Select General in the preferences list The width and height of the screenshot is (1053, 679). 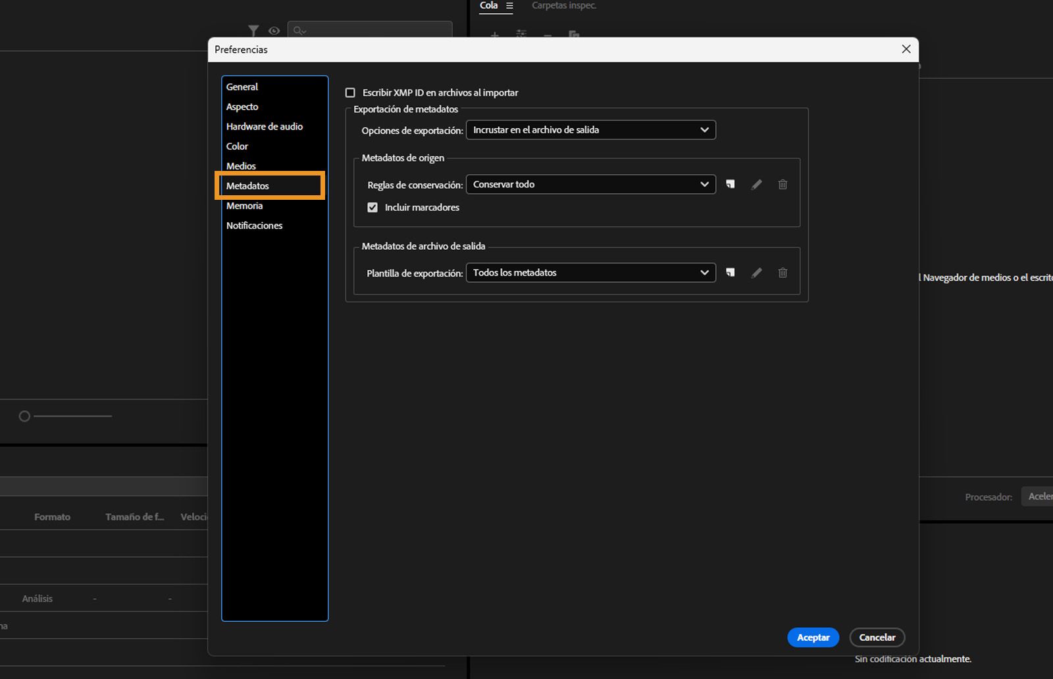click(x=242, y=87)
